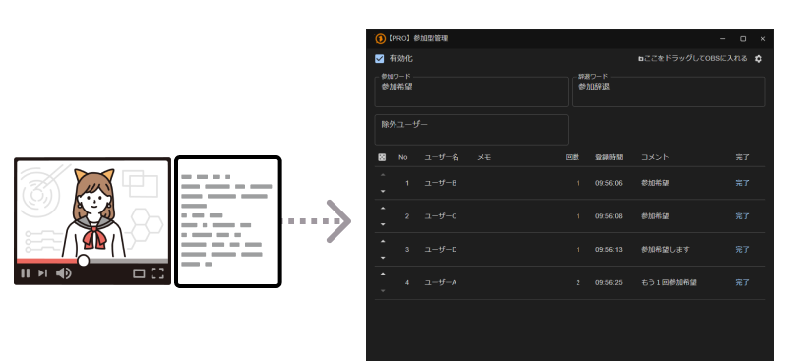Enter fullscreen with the corner brackets icon
791x361 pixels.
point(157,273)
